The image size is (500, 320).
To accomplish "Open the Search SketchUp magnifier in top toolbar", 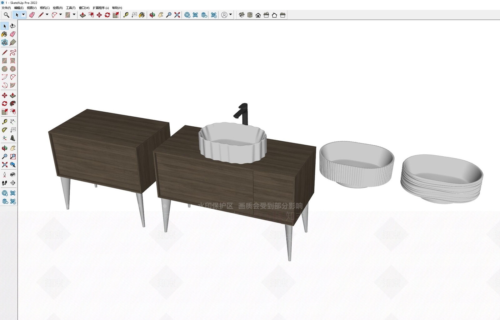I will 6,15.
